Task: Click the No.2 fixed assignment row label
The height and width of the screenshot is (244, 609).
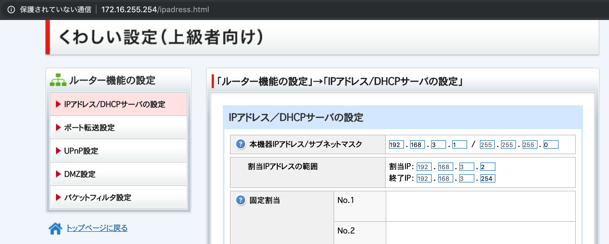Action: pos(346,231)
